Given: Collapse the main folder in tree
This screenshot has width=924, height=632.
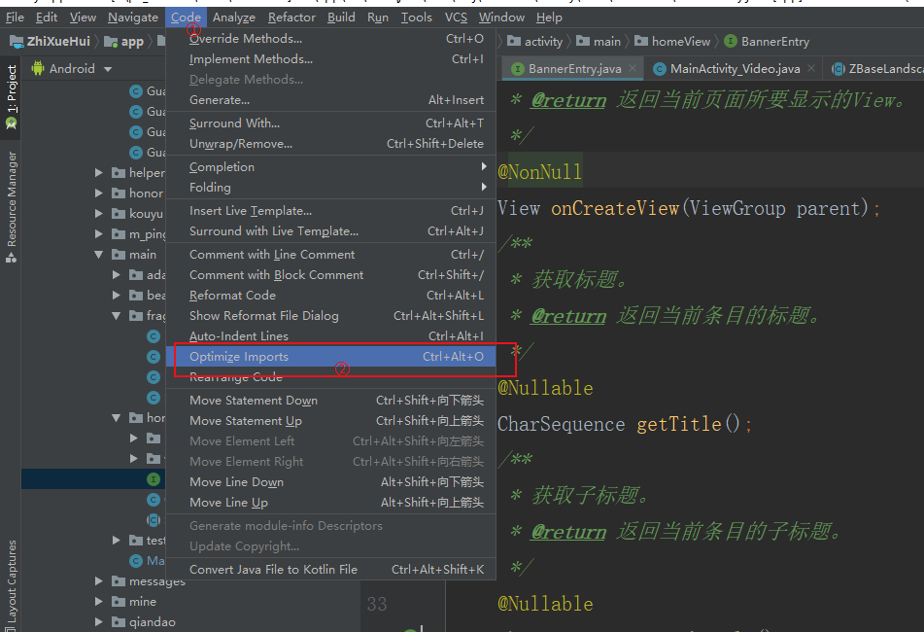Looking at the screenshot, I should tap(99, 255).
